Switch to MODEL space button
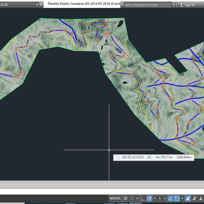 [115, 198]
